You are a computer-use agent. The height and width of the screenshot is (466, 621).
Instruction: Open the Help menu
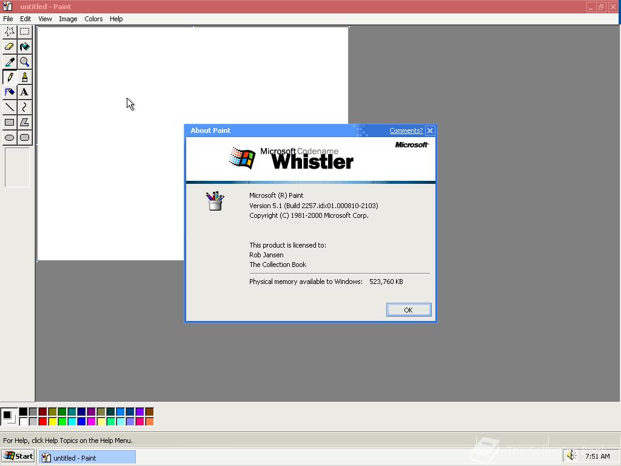click(x=116, y=19)
